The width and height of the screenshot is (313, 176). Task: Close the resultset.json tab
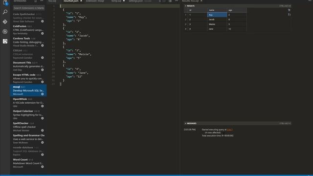(x=81, y=1)
